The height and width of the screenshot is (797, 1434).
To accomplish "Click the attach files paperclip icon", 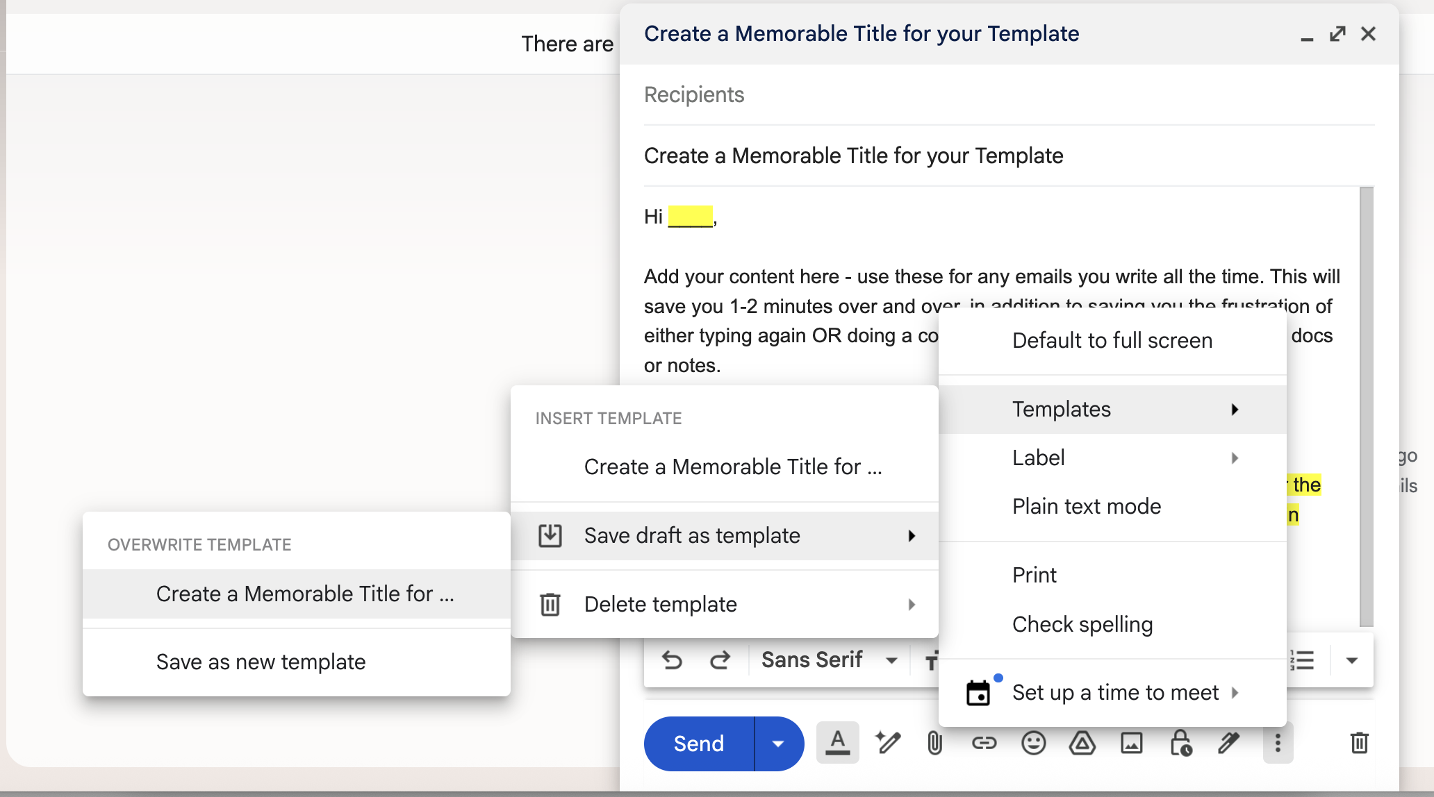I will tap(934, 743).
